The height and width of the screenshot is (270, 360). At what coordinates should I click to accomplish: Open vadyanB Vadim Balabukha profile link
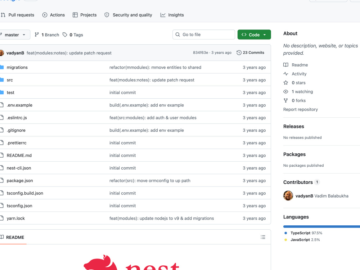(322, 196)
